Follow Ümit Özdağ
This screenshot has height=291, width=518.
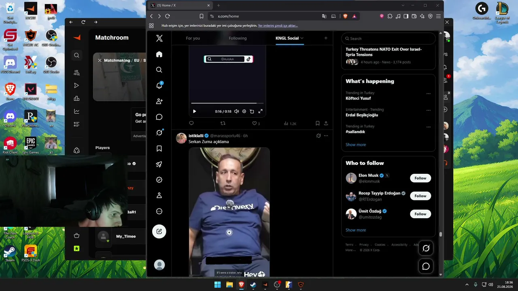click(420, 214)
